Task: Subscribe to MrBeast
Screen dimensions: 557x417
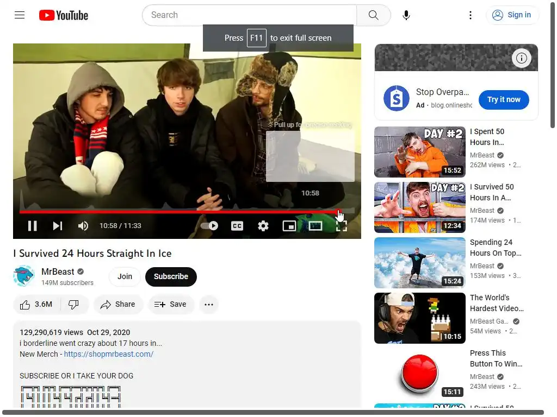Action: [171, 276]
